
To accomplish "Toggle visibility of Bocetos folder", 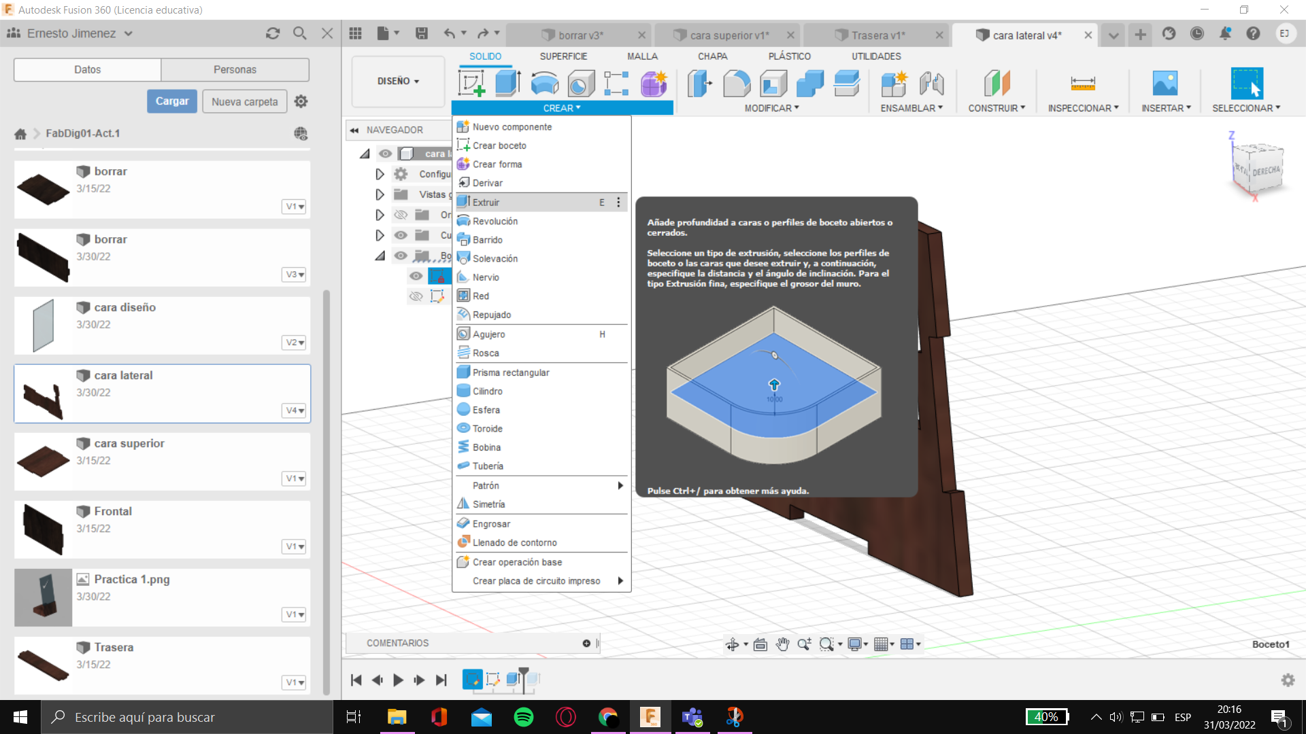I will pyautogui.click(x=401, y=256).
